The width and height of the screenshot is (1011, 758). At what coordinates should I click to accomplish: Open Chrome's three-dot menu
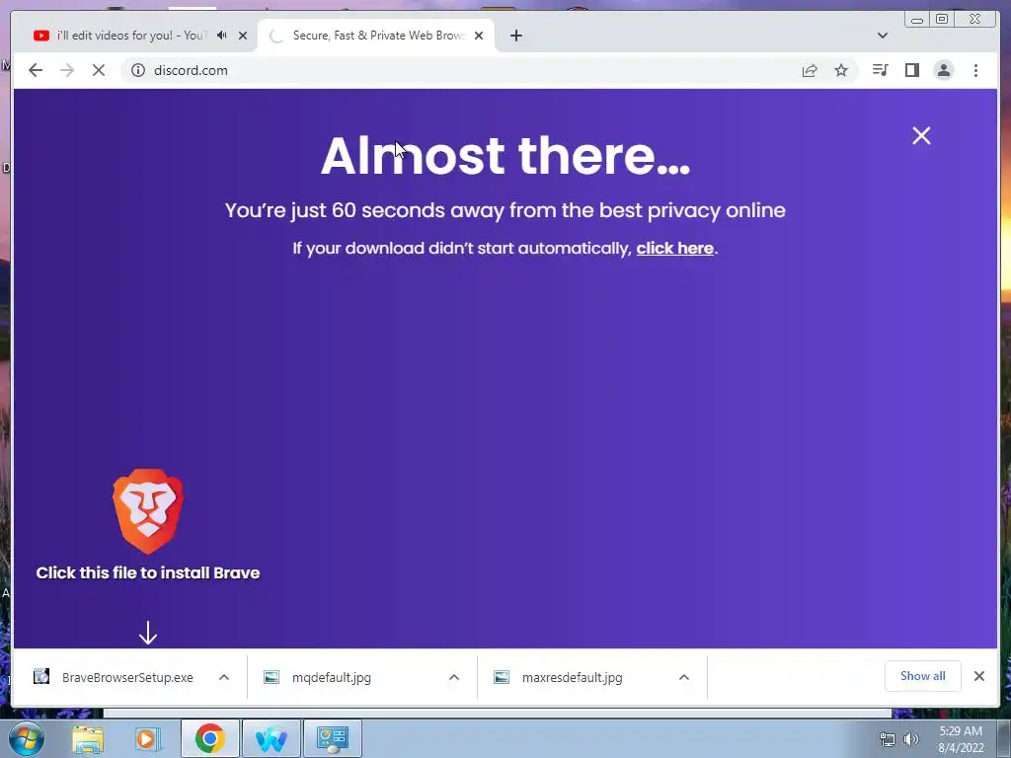(975, 70)
